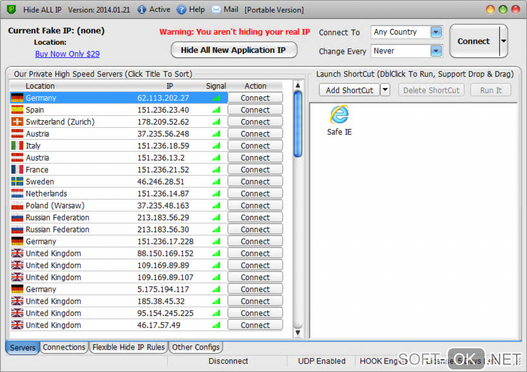
Task: Click the server list scroll up arrow
Action: 298,85
